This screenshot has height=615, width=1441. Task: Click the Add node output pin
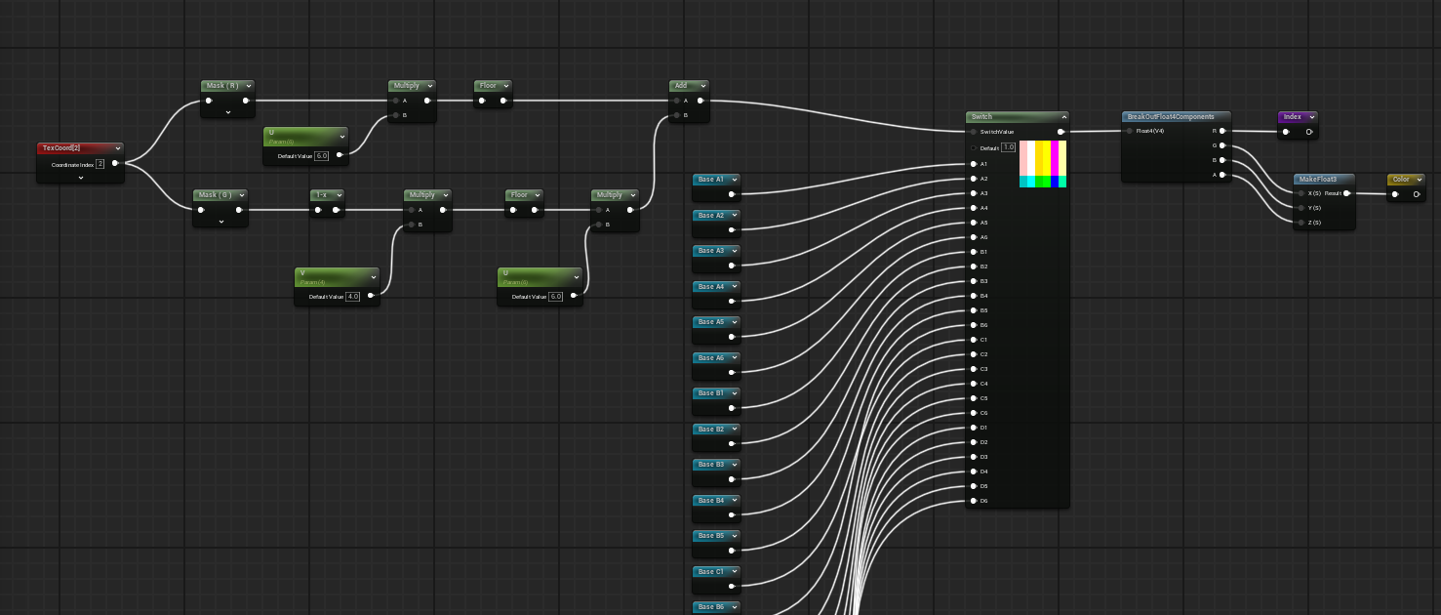(700, 101)
